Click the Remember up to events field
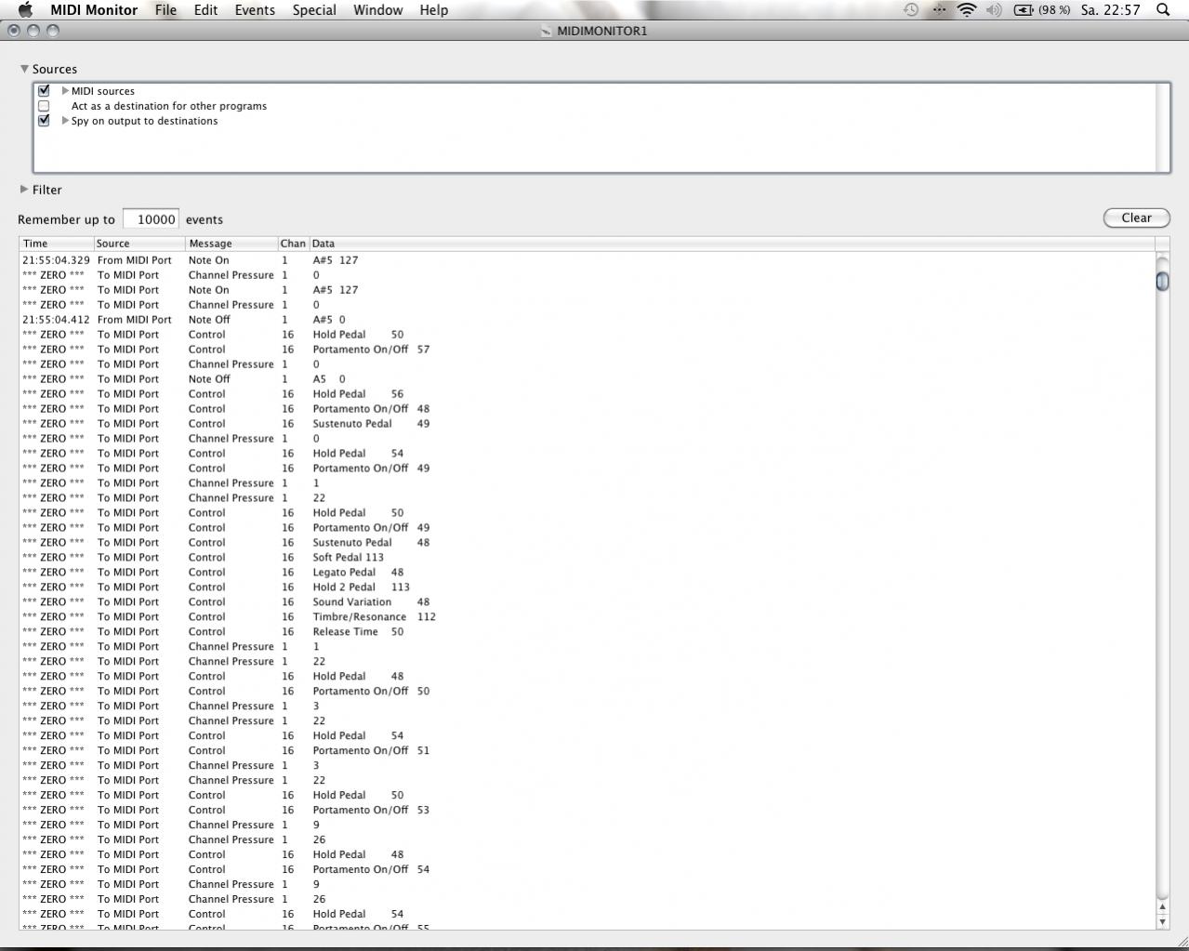The width and height of the screenshot is (1189, 951). pos(151,219)
